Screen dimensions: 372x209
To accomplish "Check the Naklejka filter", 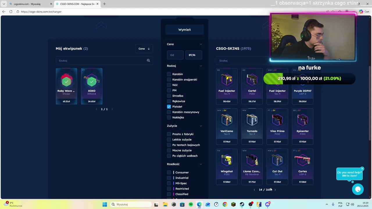I will (x=169, y=118).
